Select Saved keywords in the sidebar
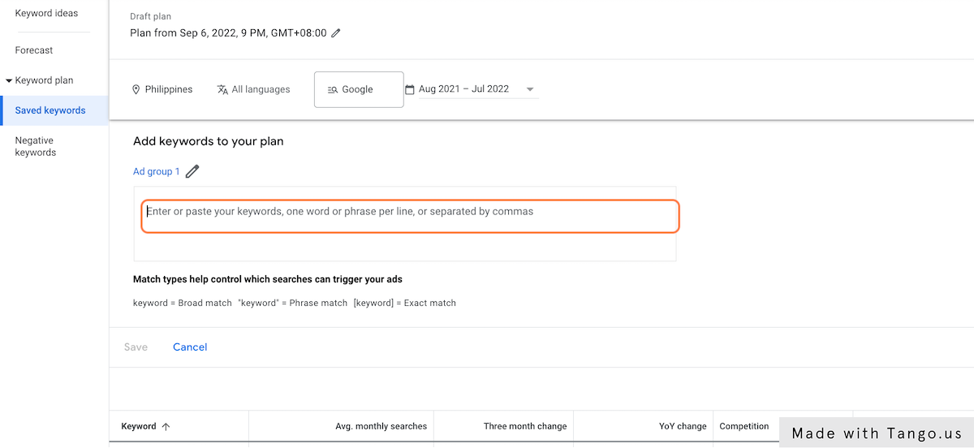The width and height of the screenshot is (974, 448). [50, 110]
